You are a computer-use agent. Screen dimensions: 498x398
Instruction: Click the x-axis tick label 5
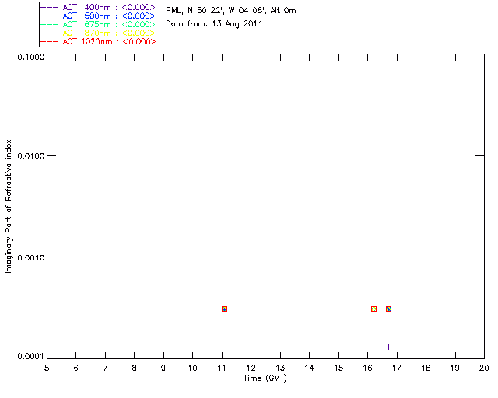(47, 368)
